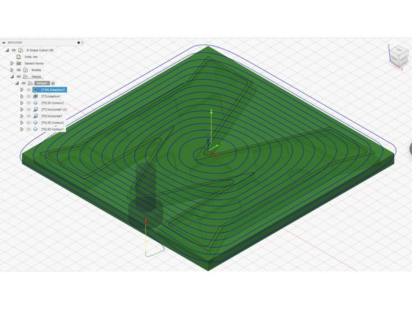Screen dimensions: 412x309
Task: Expand the Horizontal1 (2) operation
Action: coord(22,109)
